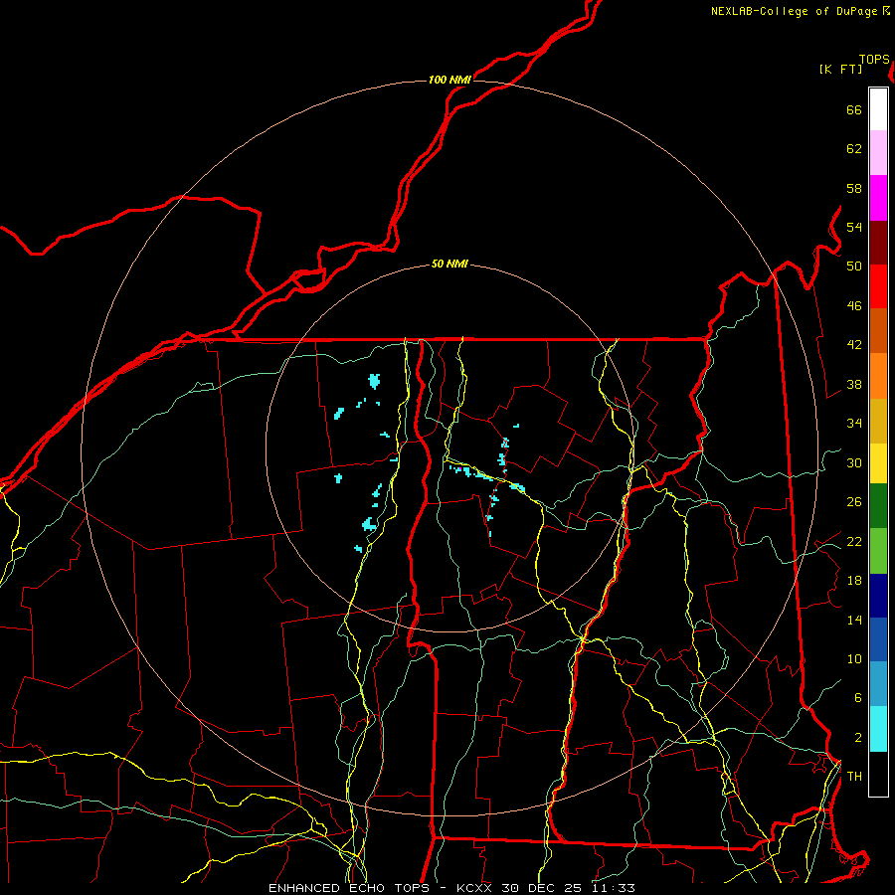The height and width of the screenshot is (895, 895).
Task: Select the navy blue legend swatch
Action: coord(878,596)
